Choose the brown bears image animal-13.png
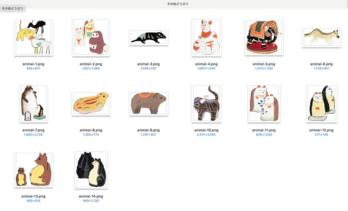The image size is (348, 211). (x=33, y=170)
